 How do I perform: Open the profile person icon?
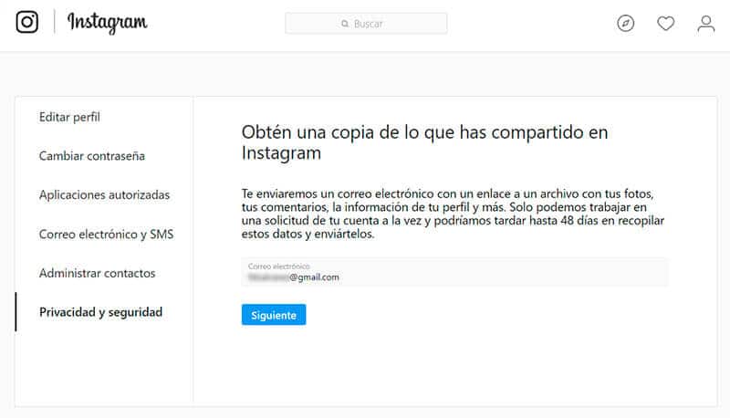tap(705, 24)
